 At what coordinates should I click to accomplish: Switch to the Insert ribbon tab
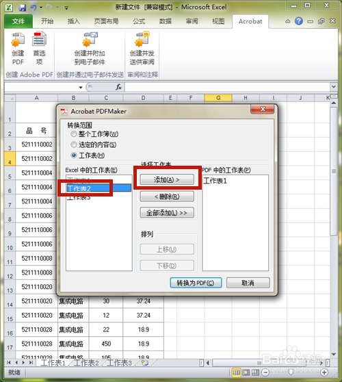click(73, 21)
